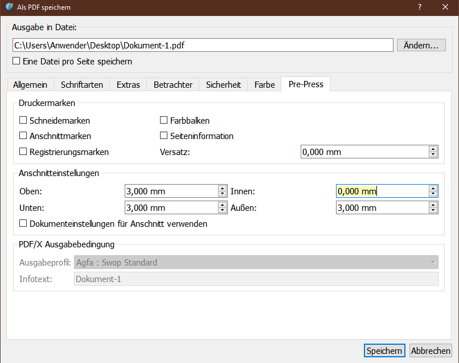The width and height of the screenshot is (459, 363).
Task: Increase the Versatz value with up arrow
Action: click(433, 149)
